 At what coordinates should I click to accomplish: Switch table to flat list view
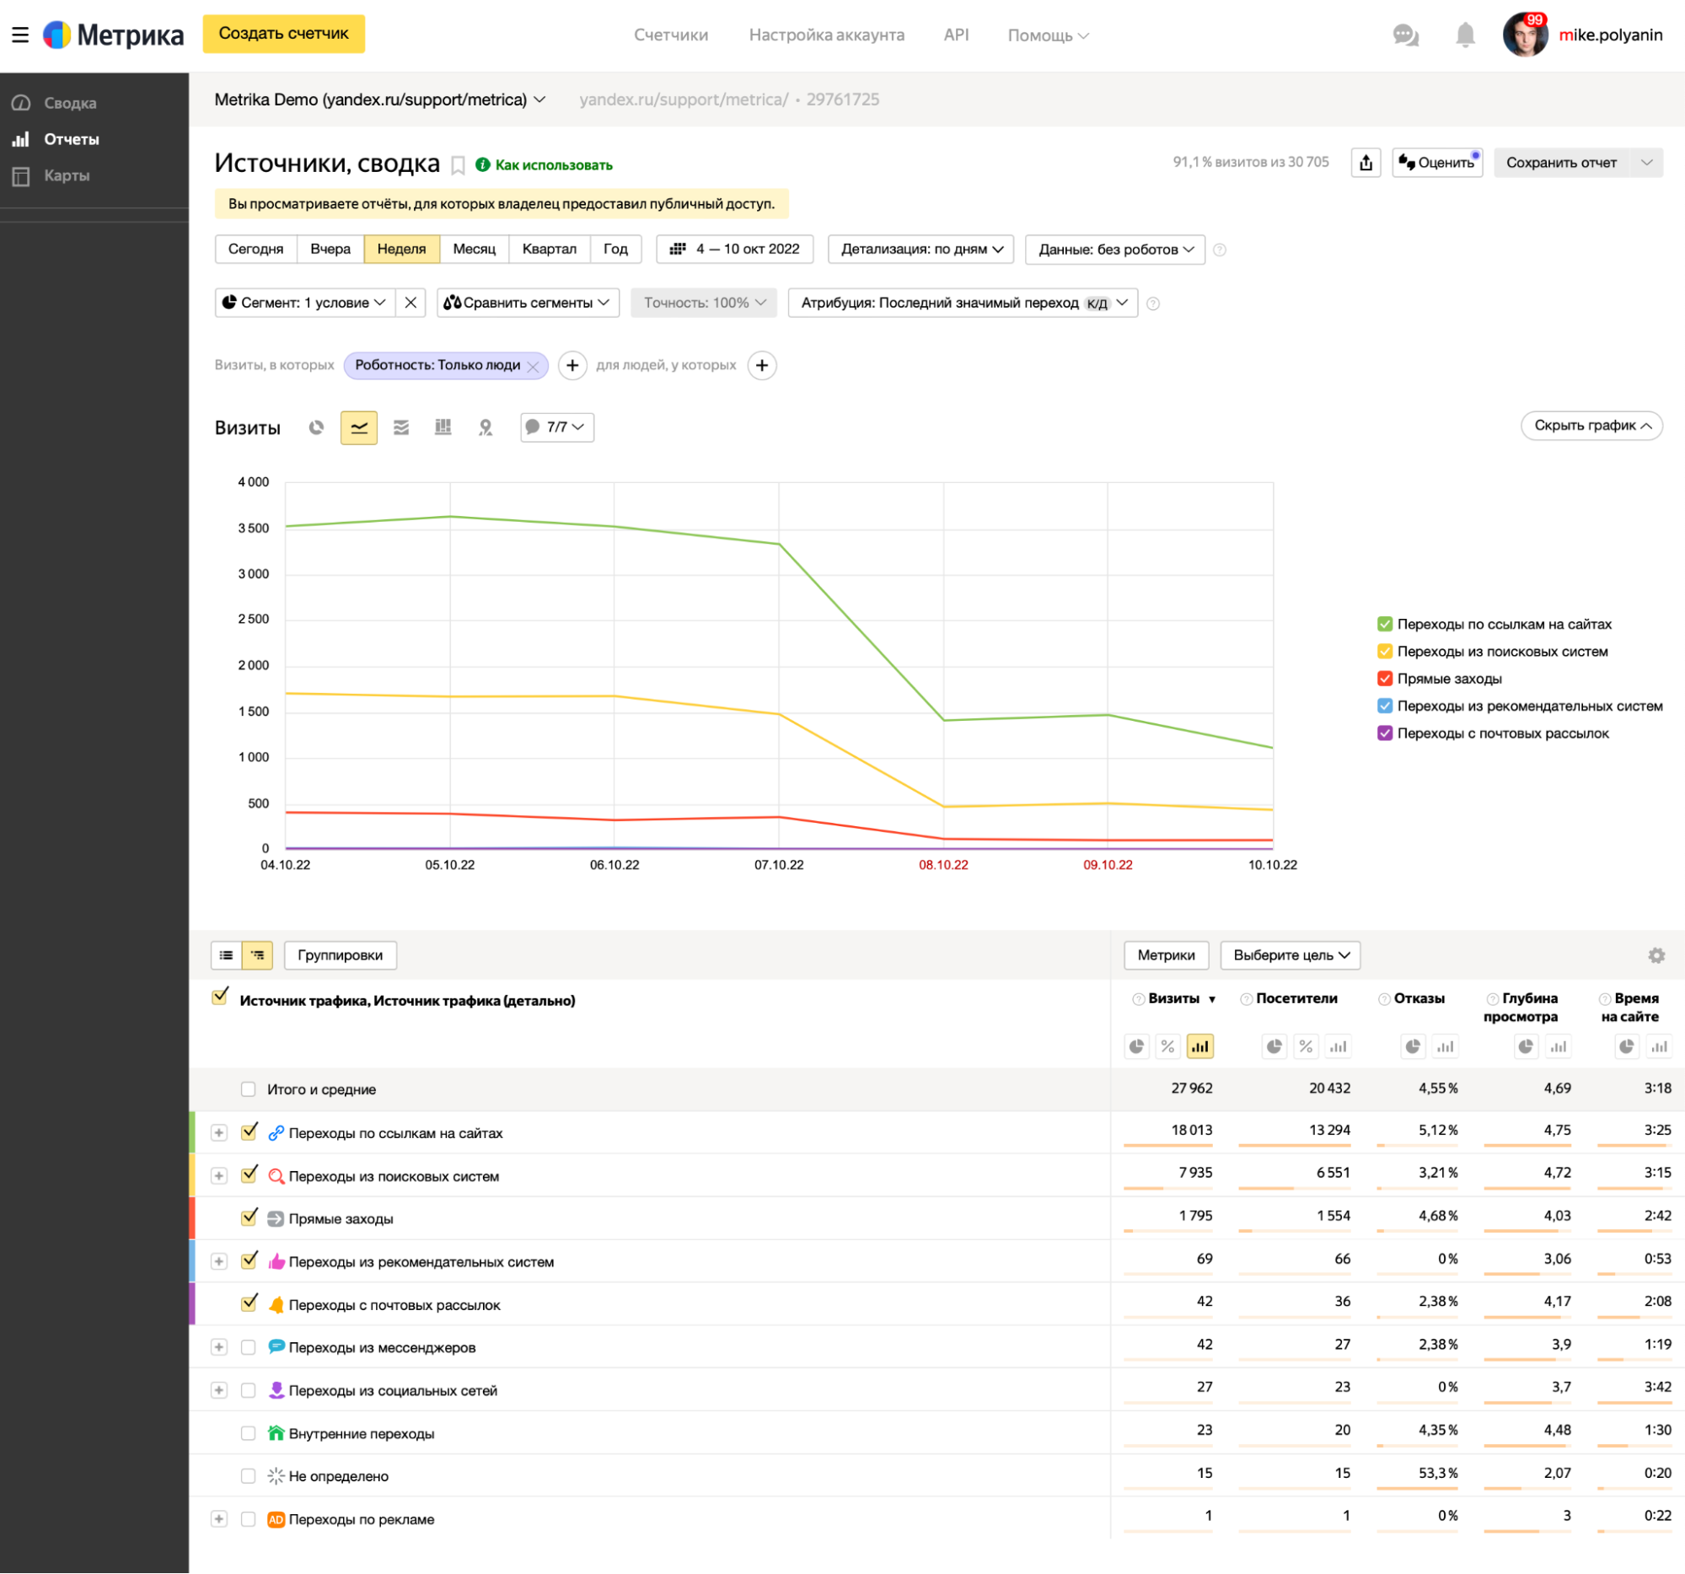click(x=226, y=955)
